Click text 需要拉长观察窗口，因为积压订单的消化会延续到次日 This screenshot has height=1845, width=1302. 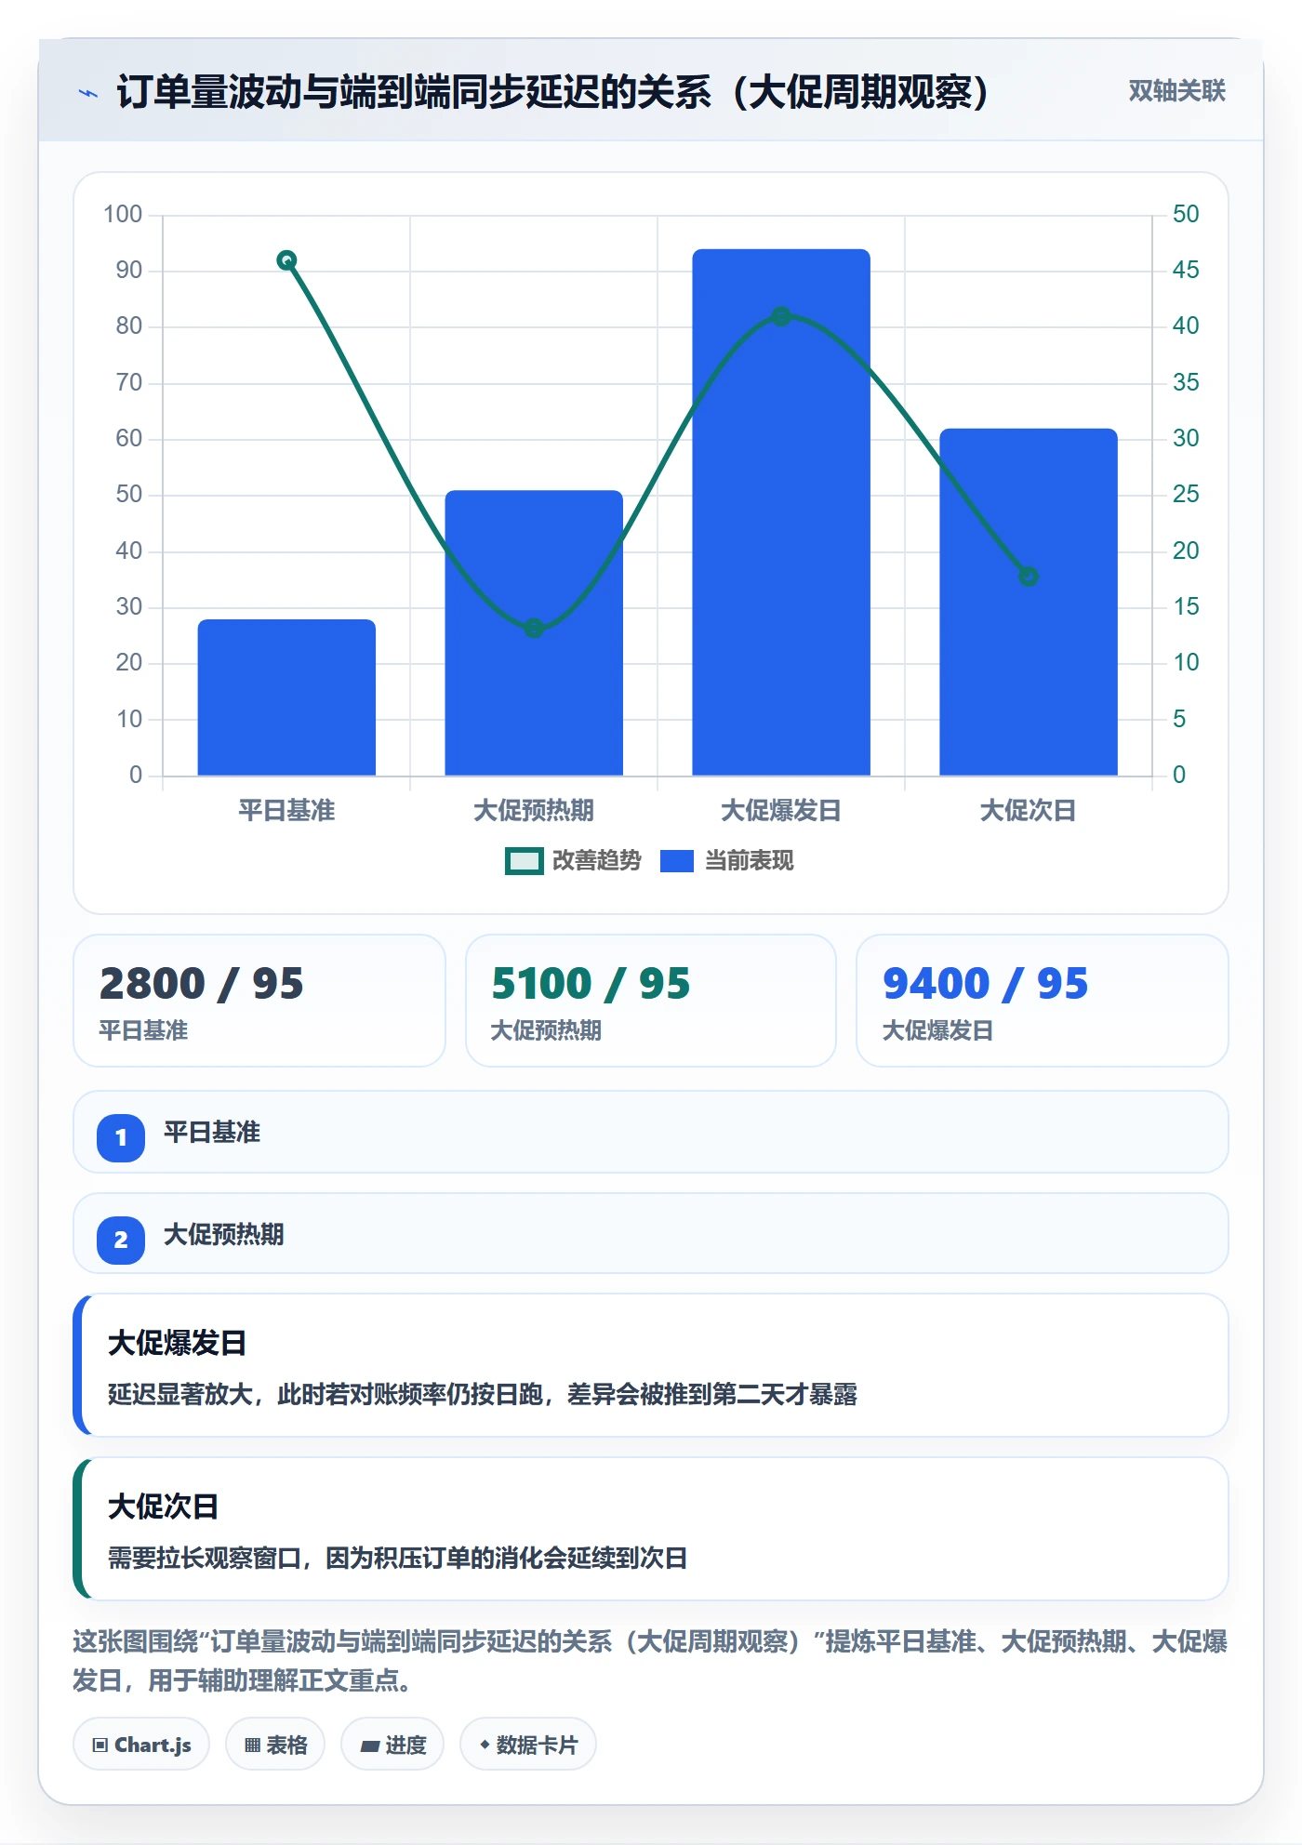tap(397, 1558)
